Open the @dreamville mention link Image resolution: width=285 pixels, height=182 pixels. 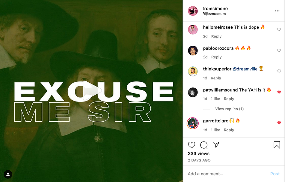point(245,69)
